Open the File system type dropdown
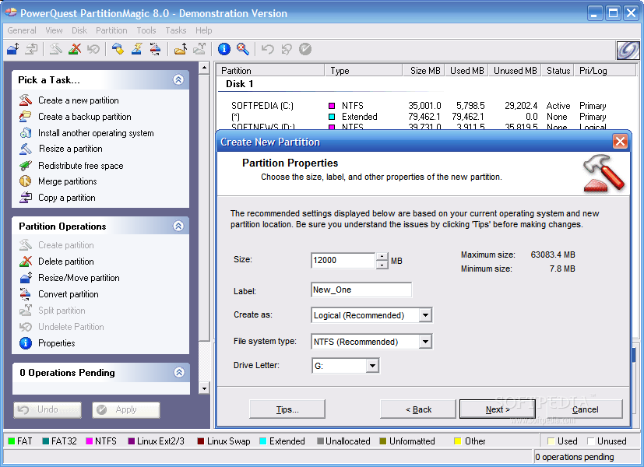The image size is (644, 467). tap(425, 341)
